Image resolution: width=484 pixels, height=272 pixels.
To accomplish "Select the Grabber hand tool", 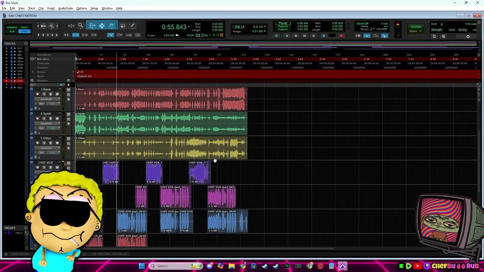I will [112, 26].
